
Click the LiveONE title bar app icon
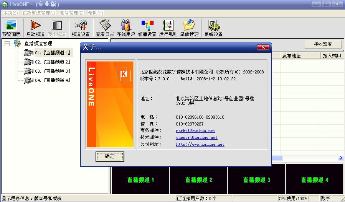click(5, 4)
